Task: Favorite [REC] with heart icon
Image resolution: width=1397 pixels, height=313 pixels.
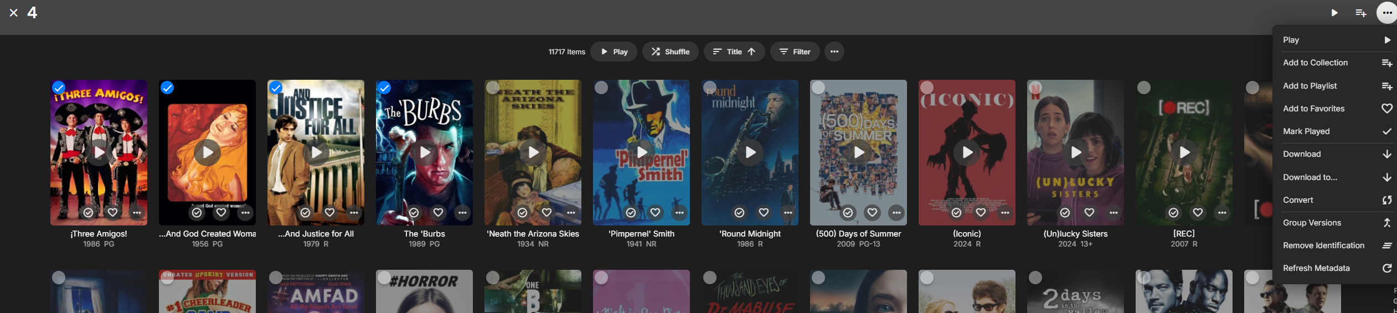Action: click(1198, 213)
